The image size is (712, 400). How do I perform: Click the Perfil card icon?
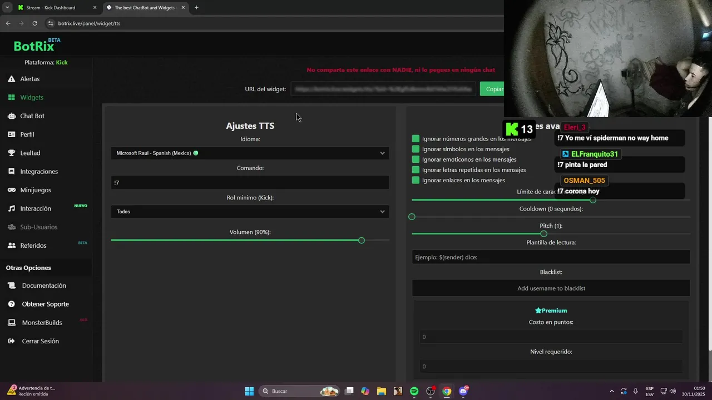click(x=11, y=134)
